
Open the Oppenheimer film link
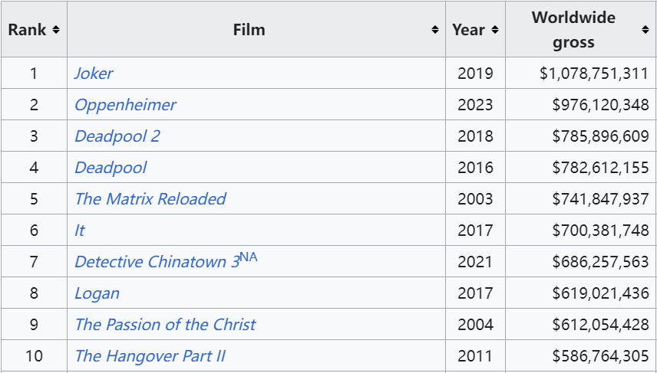(125, 104)
